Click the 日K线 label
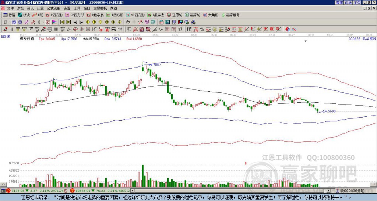377x201 pixels. pyautogui.click(x=5, y=37)
